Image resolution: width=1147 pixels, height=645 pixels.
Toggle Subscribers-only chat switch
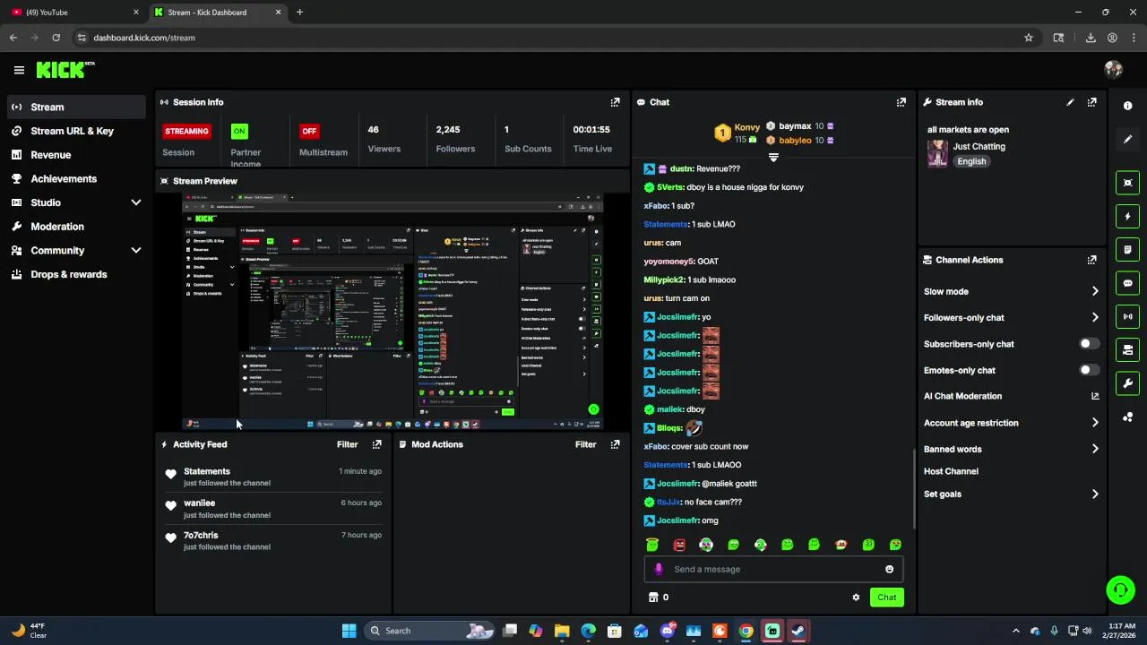1089,344
